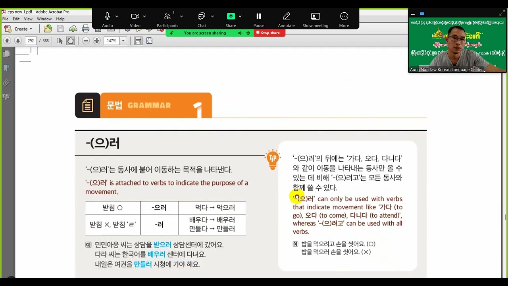Screen dimensions: 508x286
Task: Go to previous page arrow
Action: coord(7,41)
